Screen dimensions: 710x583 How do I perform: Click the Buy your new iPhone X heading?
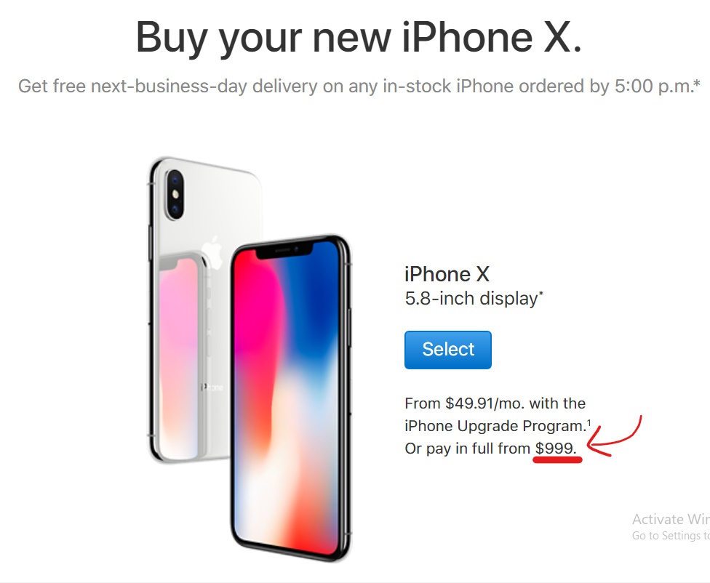click(359, 38)
